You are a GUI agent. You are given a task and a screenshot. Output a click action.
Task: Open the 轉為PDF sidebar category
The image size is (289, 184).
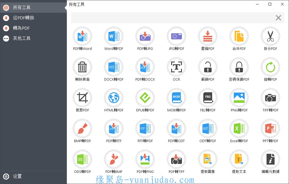[33, 28]
